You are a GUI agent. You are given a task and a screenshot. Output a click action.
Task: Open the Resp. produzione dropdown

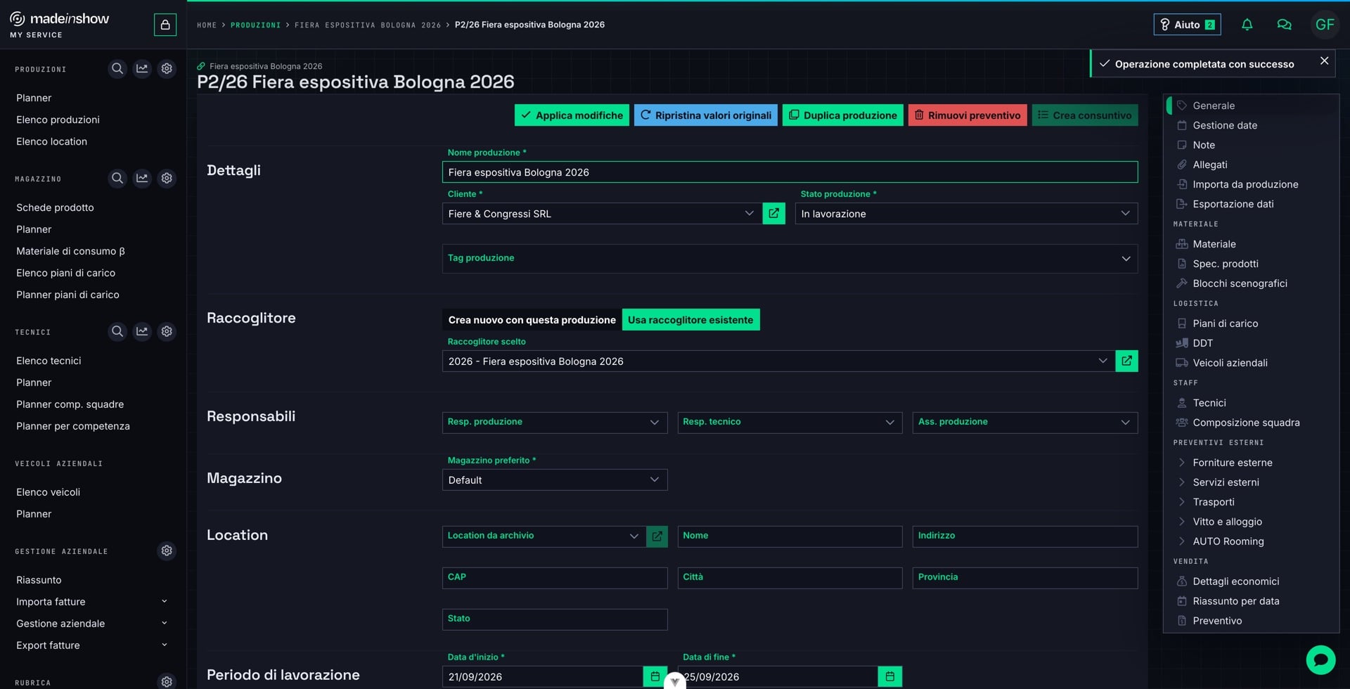tap(555, 423)
